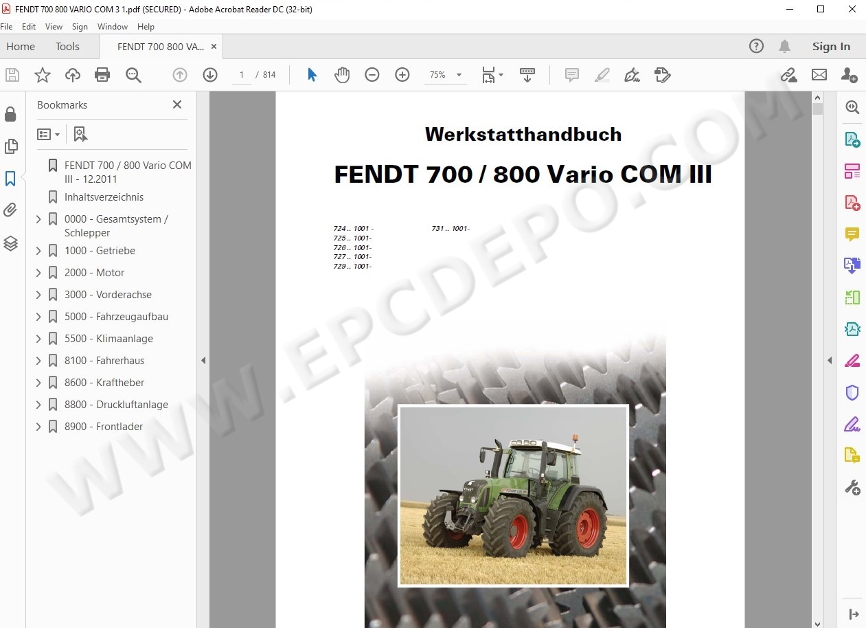
Task: Open the security lock panel in sidebar
Action: click(10, 114)
